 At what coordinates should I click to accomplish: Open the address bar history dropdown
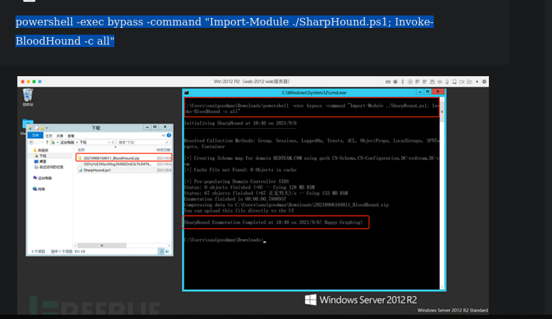109,142
